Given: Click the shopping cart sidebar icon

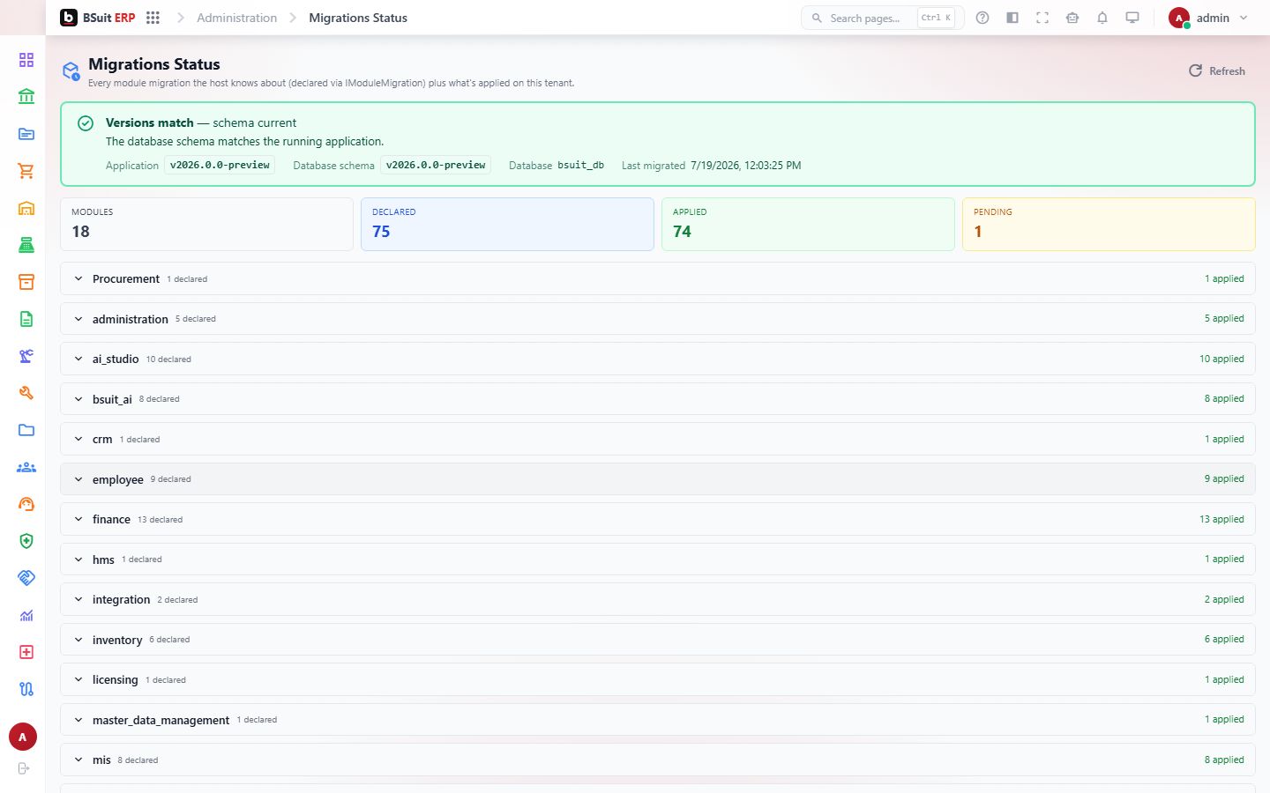Looking at the screenshot, I should pos(26,171).
